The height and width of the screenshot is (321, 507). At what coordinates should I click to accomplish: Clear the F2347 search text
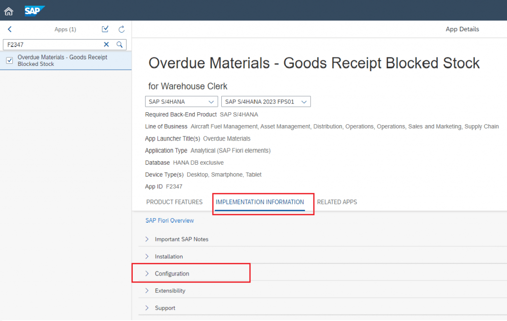point(106,45)
